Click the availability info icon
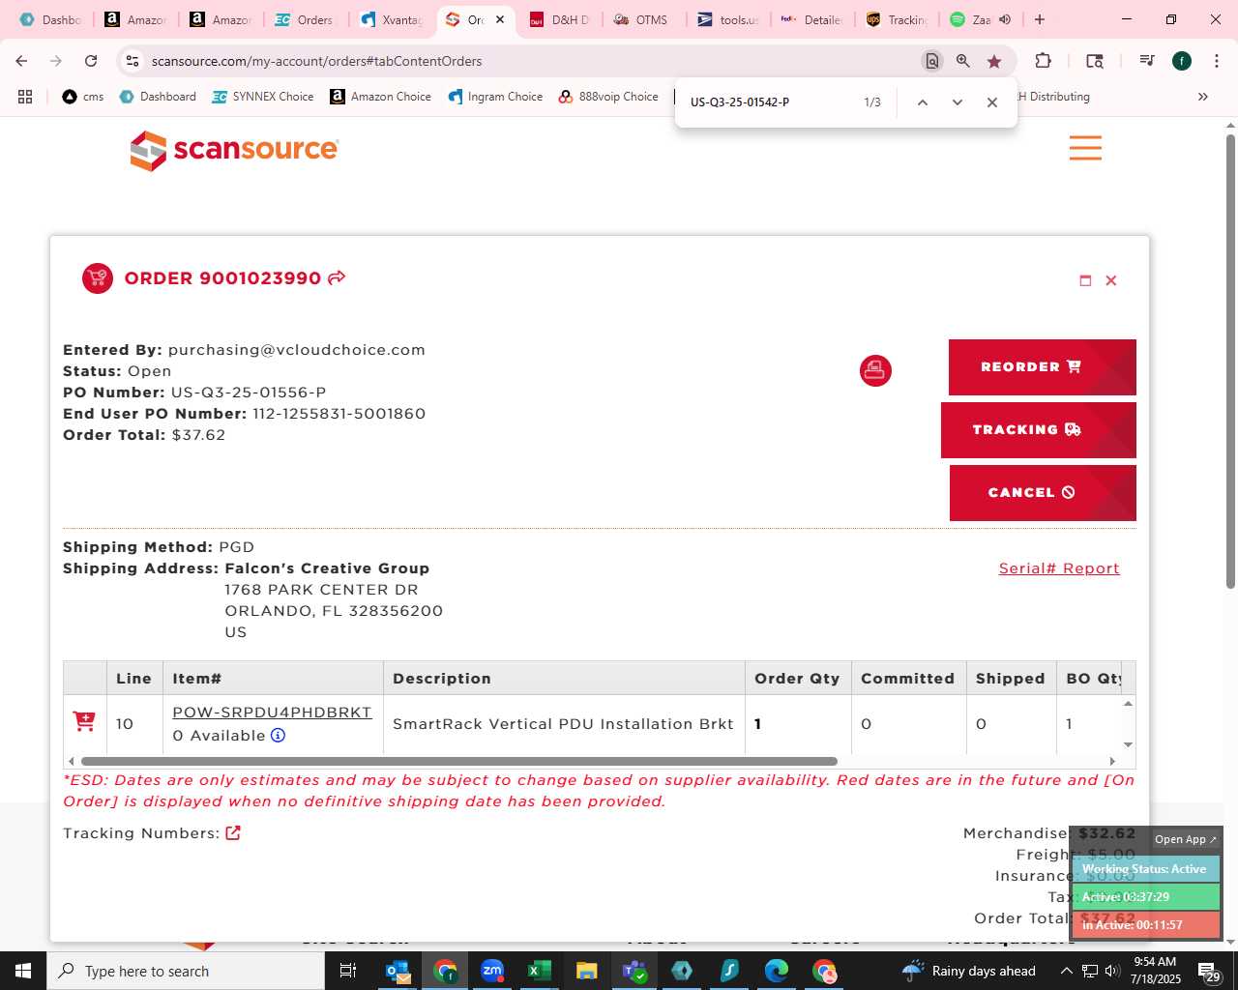Screen dimensions: 1238x990 (278, 736)
